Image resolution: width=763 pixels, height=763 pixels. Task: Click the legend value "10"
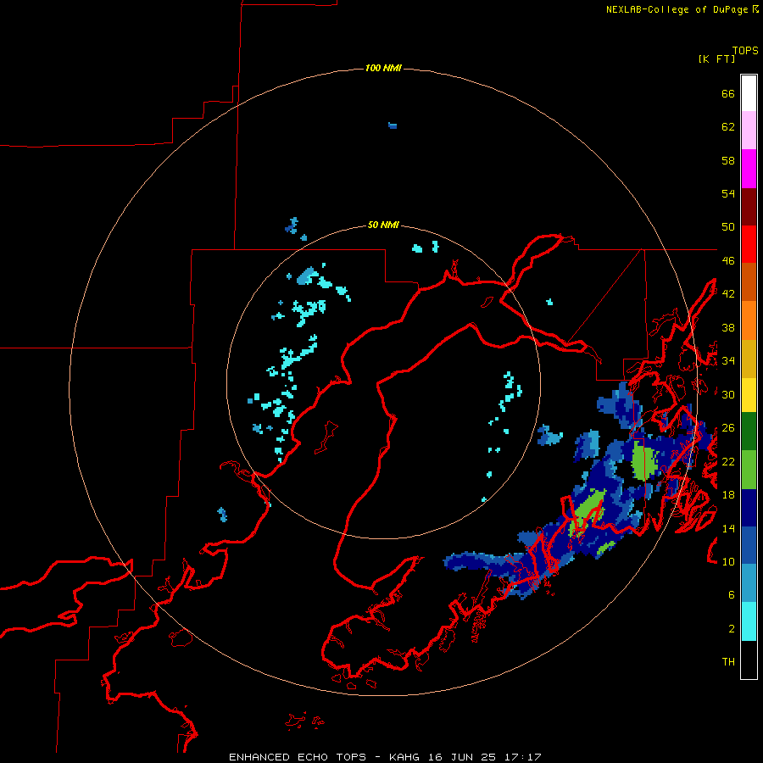(728, 561)
